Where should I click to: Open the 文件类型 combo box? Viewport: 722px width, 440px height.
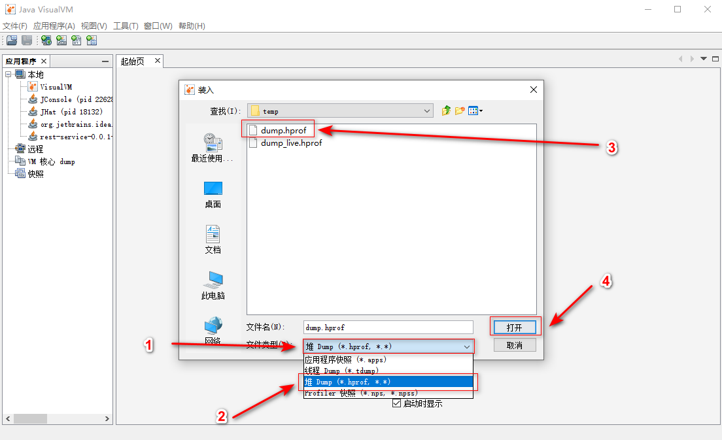click(388, 347)
